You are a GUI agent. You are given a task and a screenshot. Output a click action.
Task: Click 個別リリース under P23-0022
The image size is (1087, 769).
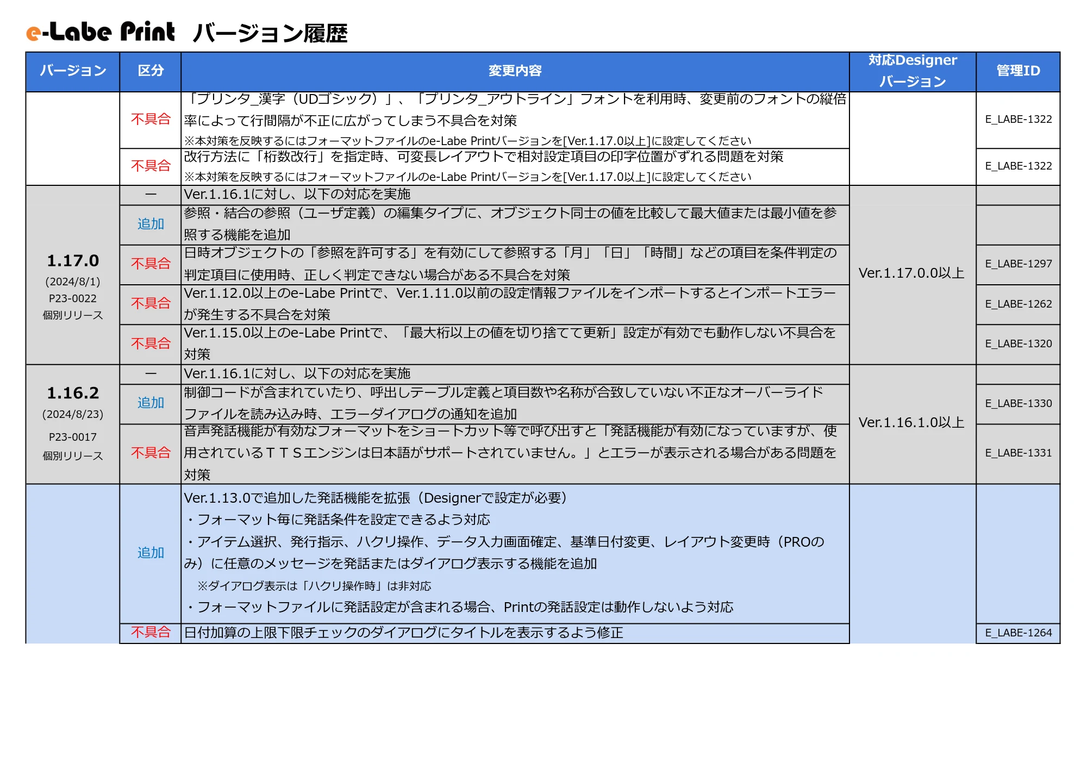(x=73, y=315)
